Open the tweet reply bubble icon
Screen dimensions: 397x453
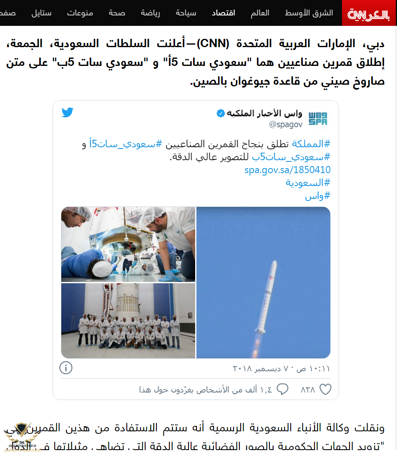coord(282,390)
